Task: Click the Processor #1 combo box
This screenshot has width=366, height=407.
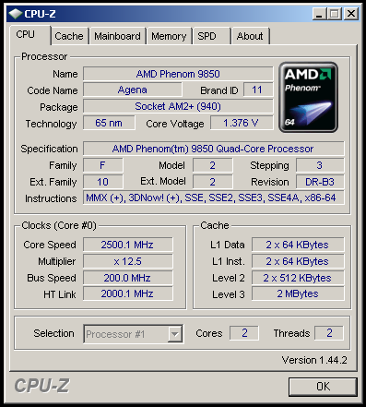Action: [134, 334]
